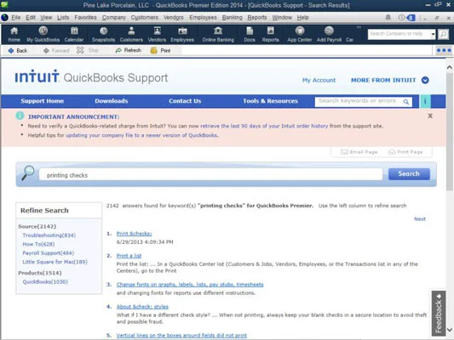Go to Next results page
Screen dimensions: 454x340
pos(420,219)
